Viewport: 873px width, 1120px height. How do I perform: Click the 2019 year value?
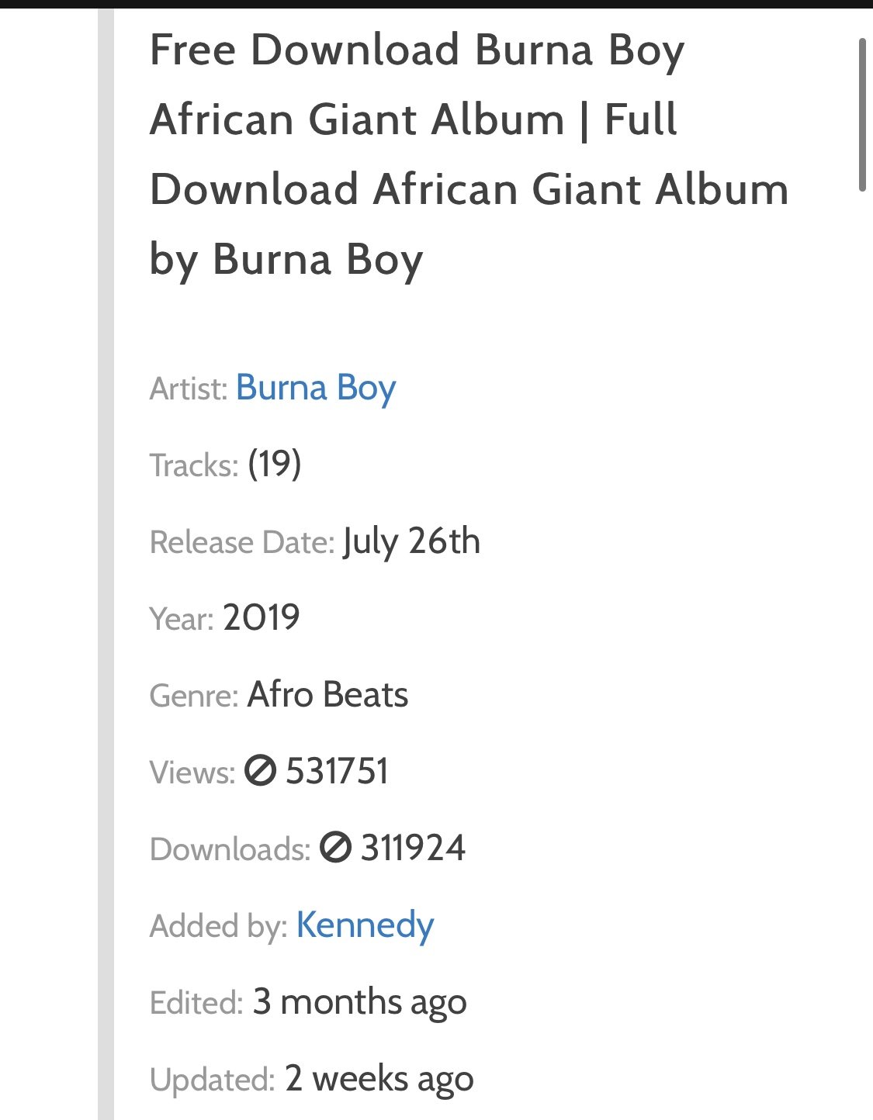click(x=261, y=618)
